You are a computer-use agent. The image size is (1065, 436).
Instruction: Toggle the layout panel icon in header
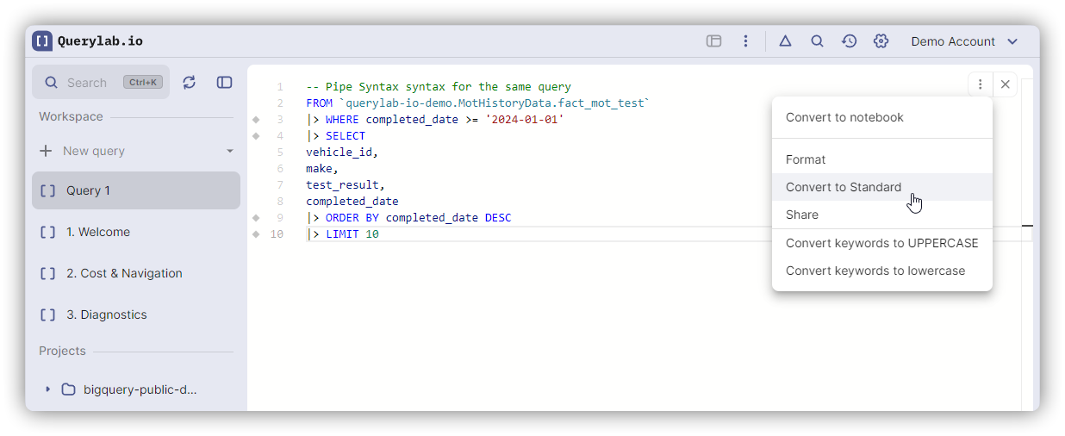tap(713, 41)
